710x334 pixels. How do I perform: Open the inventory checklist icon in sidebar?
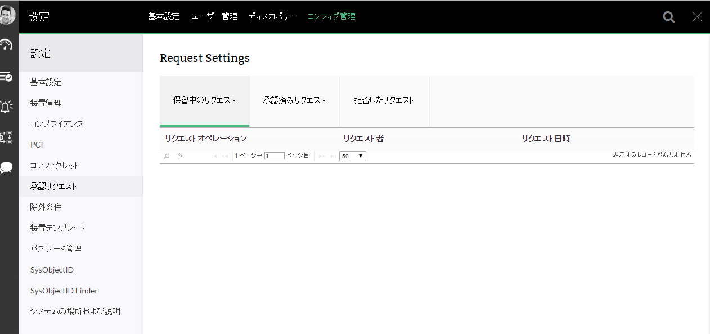click(x=6, y=76)
